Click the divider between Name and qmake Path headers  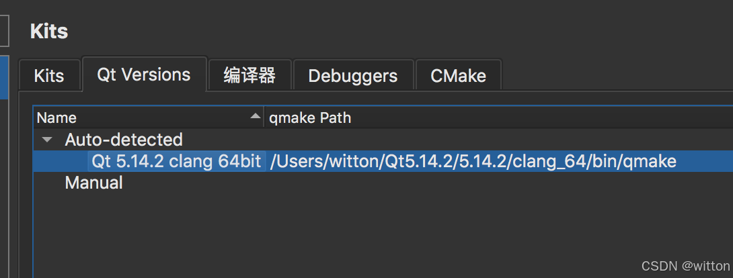coord(264,118)
